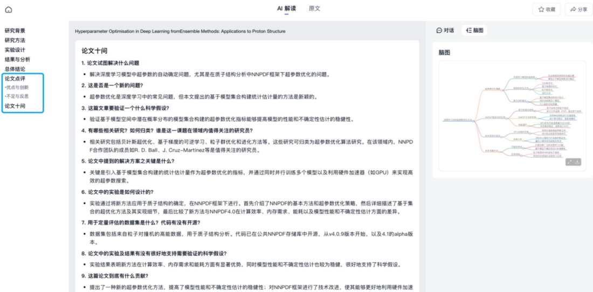This screenshot has height=292, width=593.
Task: Go to 实验设计 in the outline
Action: pyautogui.click(x=15, y=50)
